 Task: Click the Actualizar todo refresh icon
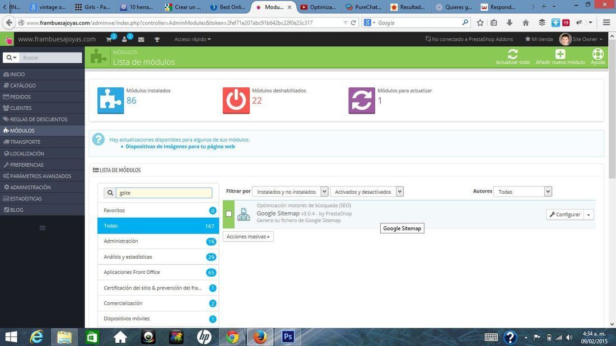point(512,54)
